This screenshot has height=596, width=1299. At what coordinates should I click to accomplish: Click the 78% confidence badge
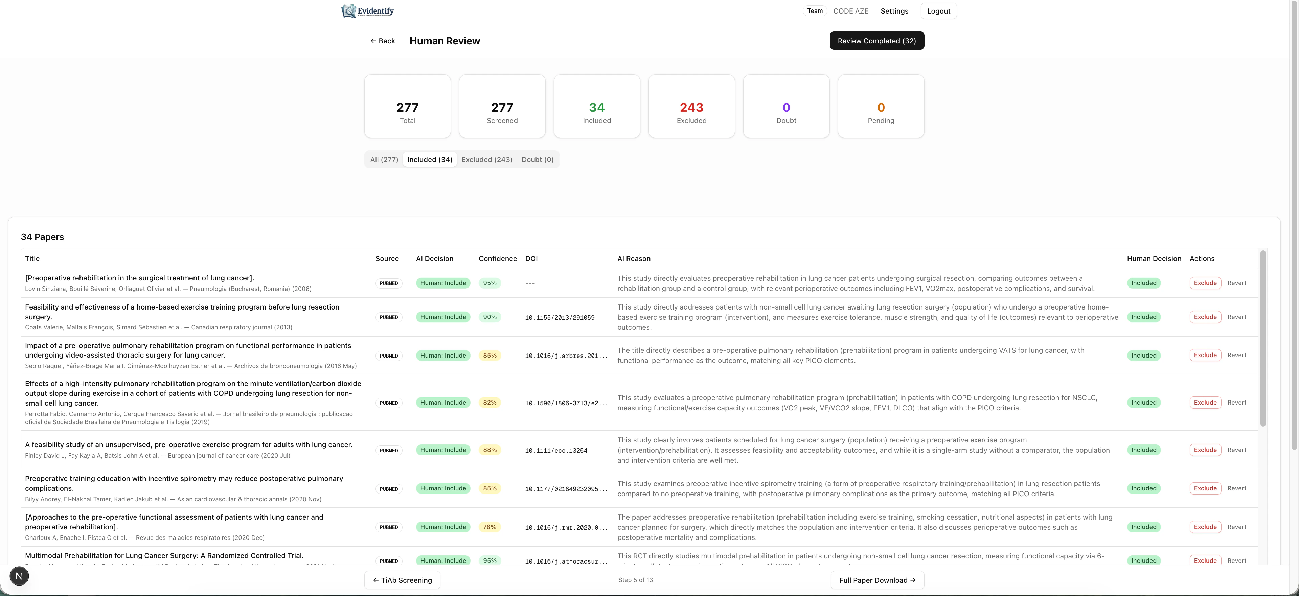489,527
